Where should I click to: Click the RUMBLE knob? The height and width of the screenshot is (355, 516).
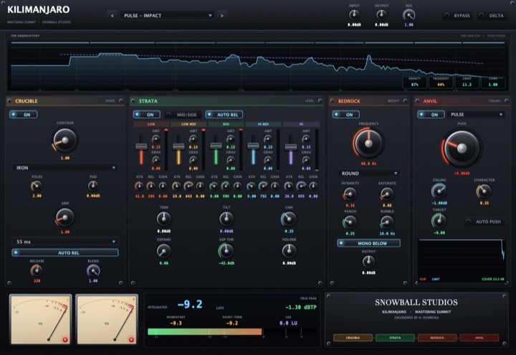pyautogui.click(x=387, y=222)
